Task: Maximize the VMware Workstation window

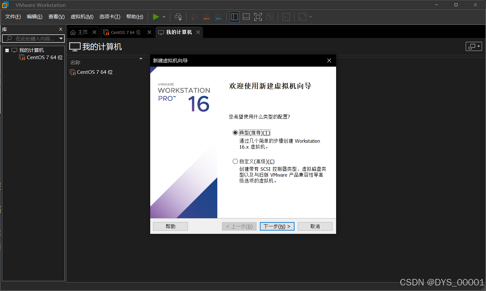Action: [x=456, y=5]
